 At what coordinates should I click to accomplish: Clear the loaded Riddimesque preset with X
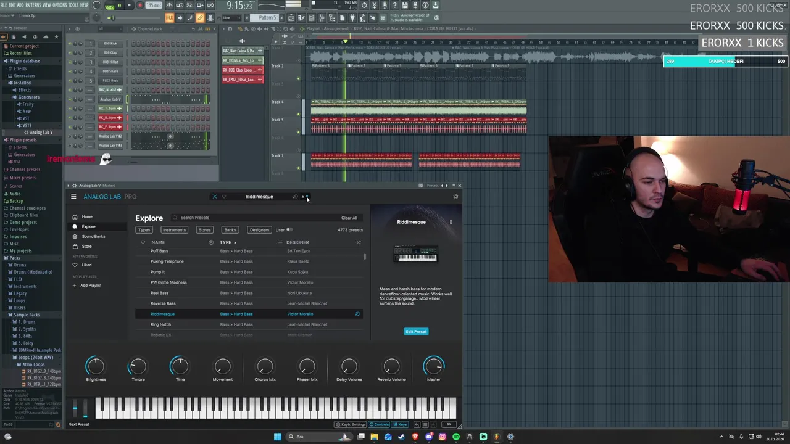pos(215,197)
